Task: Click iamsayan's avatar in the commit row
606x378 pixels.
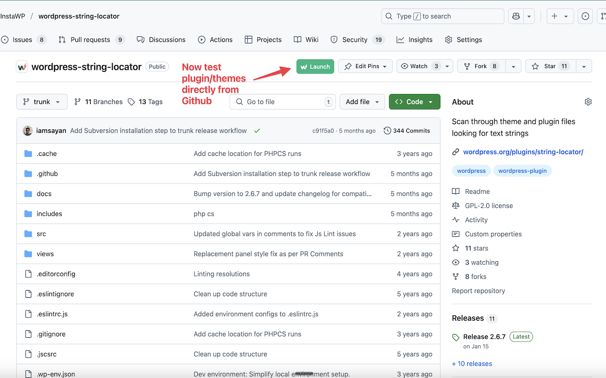Action: pos(28,131)
